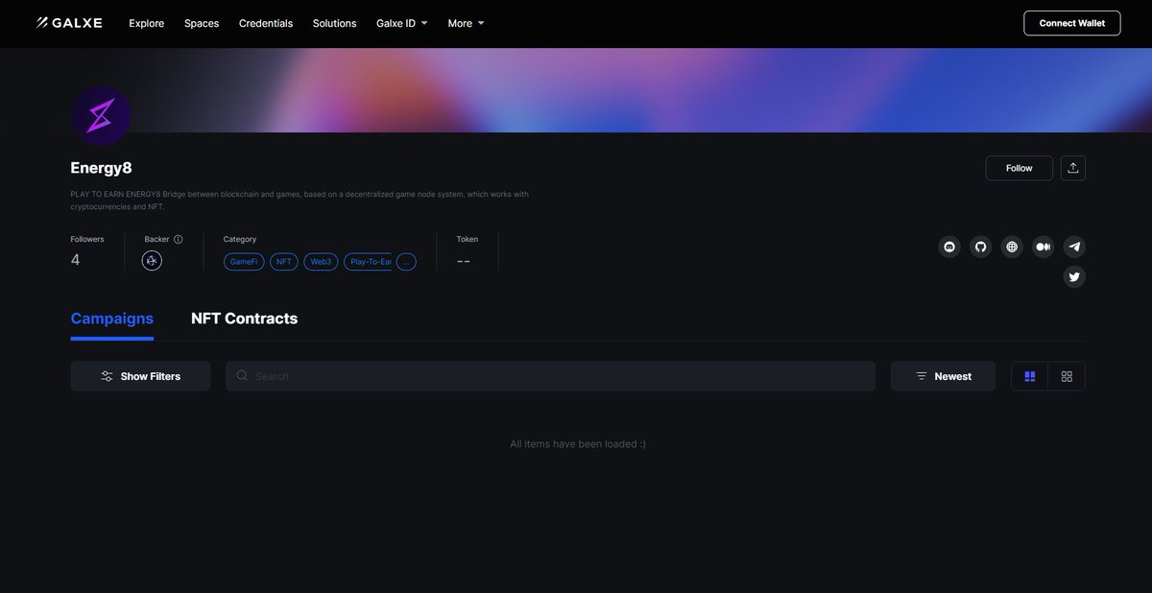Open the Twitter social link
Image resolution: width=1152 pixels, height=593 pixels.
click(1074, 277)
